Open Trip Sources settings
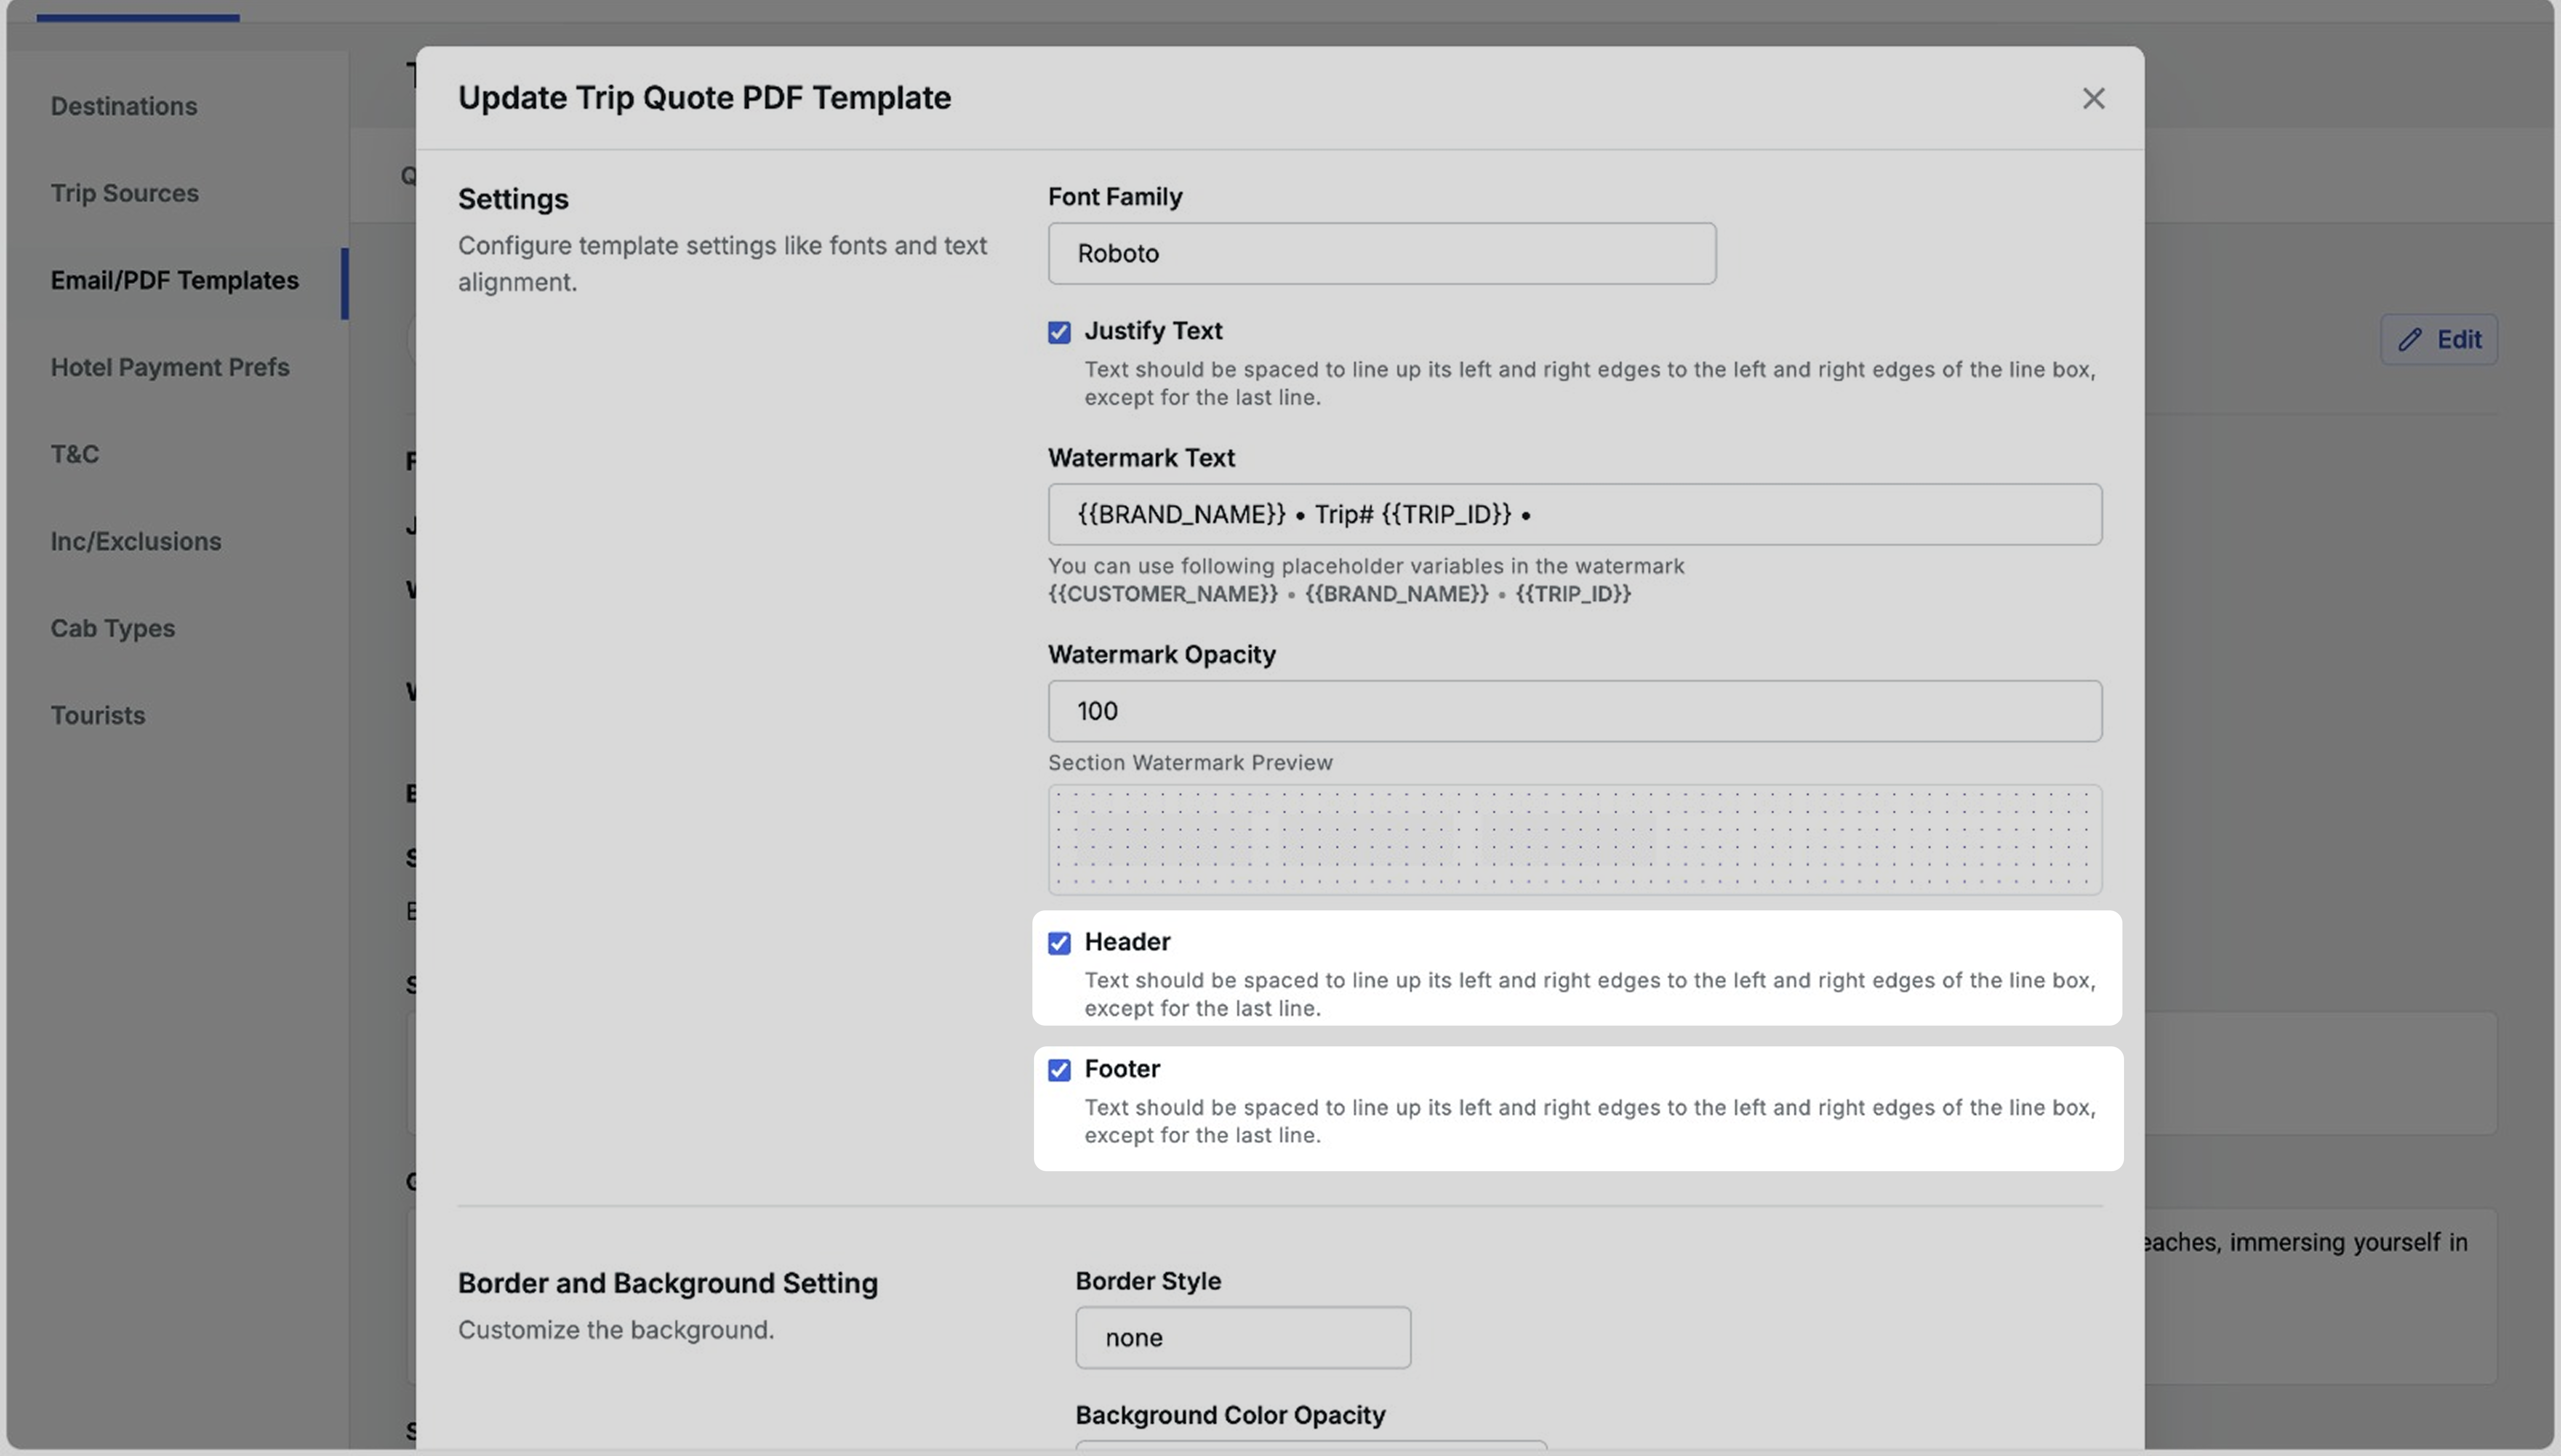This screenshot has height=1456, width=2561. coord(124,193)
